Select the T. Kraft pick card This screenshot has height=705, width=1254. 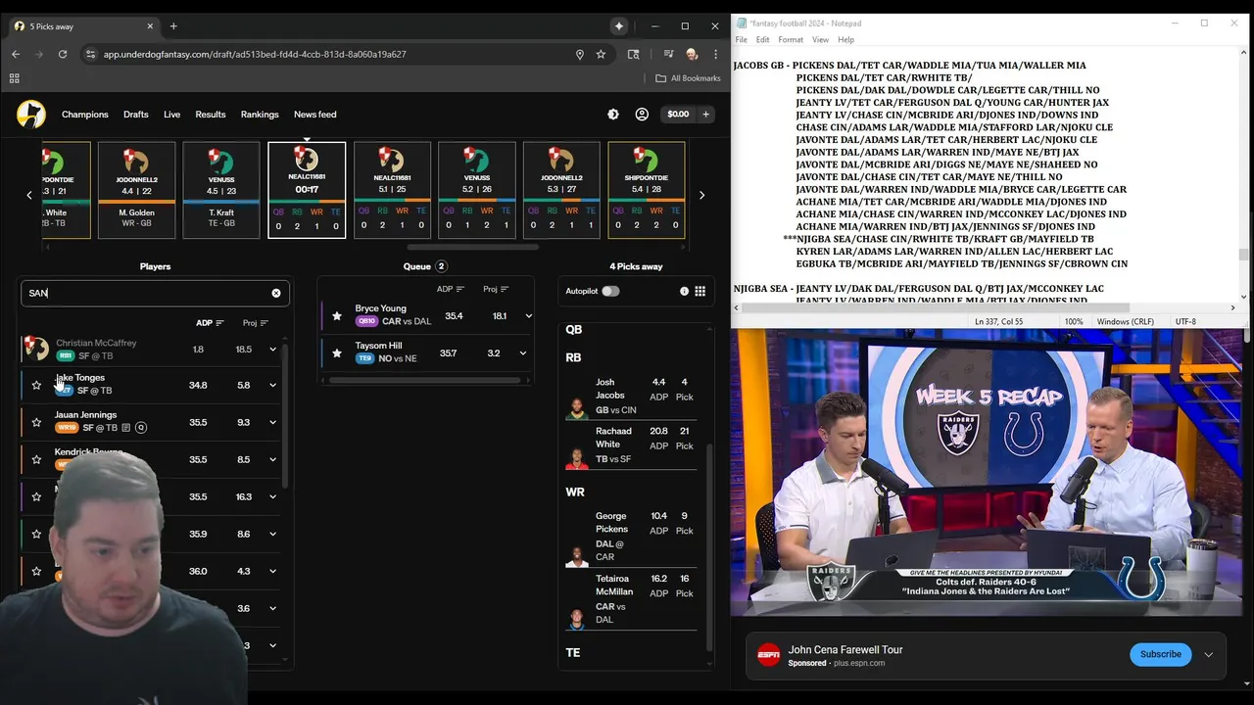tap(221, 190)
